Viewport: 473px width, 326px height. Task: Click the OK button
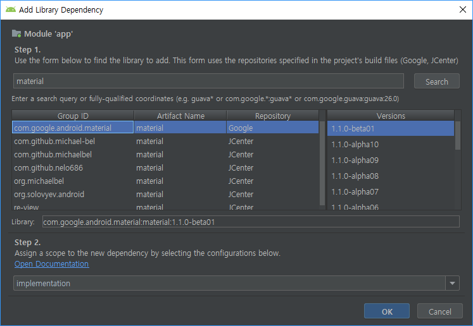point(387,311)
